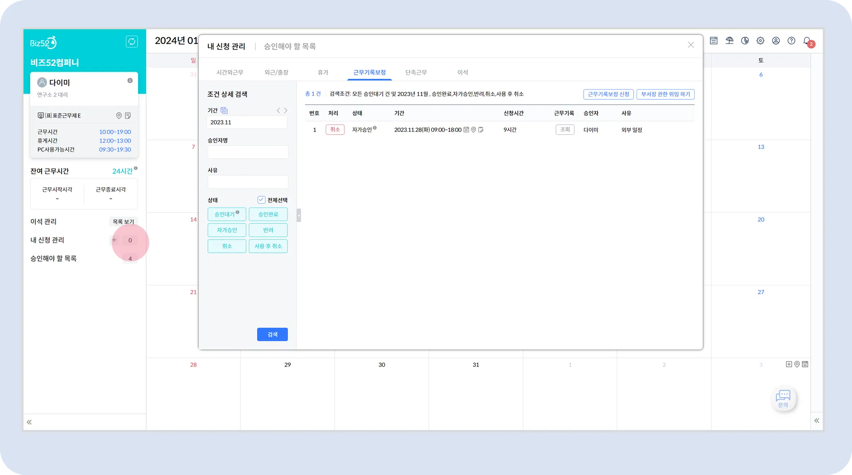Toggle the 승인대기 status filter
This screenshot has width=852, height=475.
pos(227,214)
